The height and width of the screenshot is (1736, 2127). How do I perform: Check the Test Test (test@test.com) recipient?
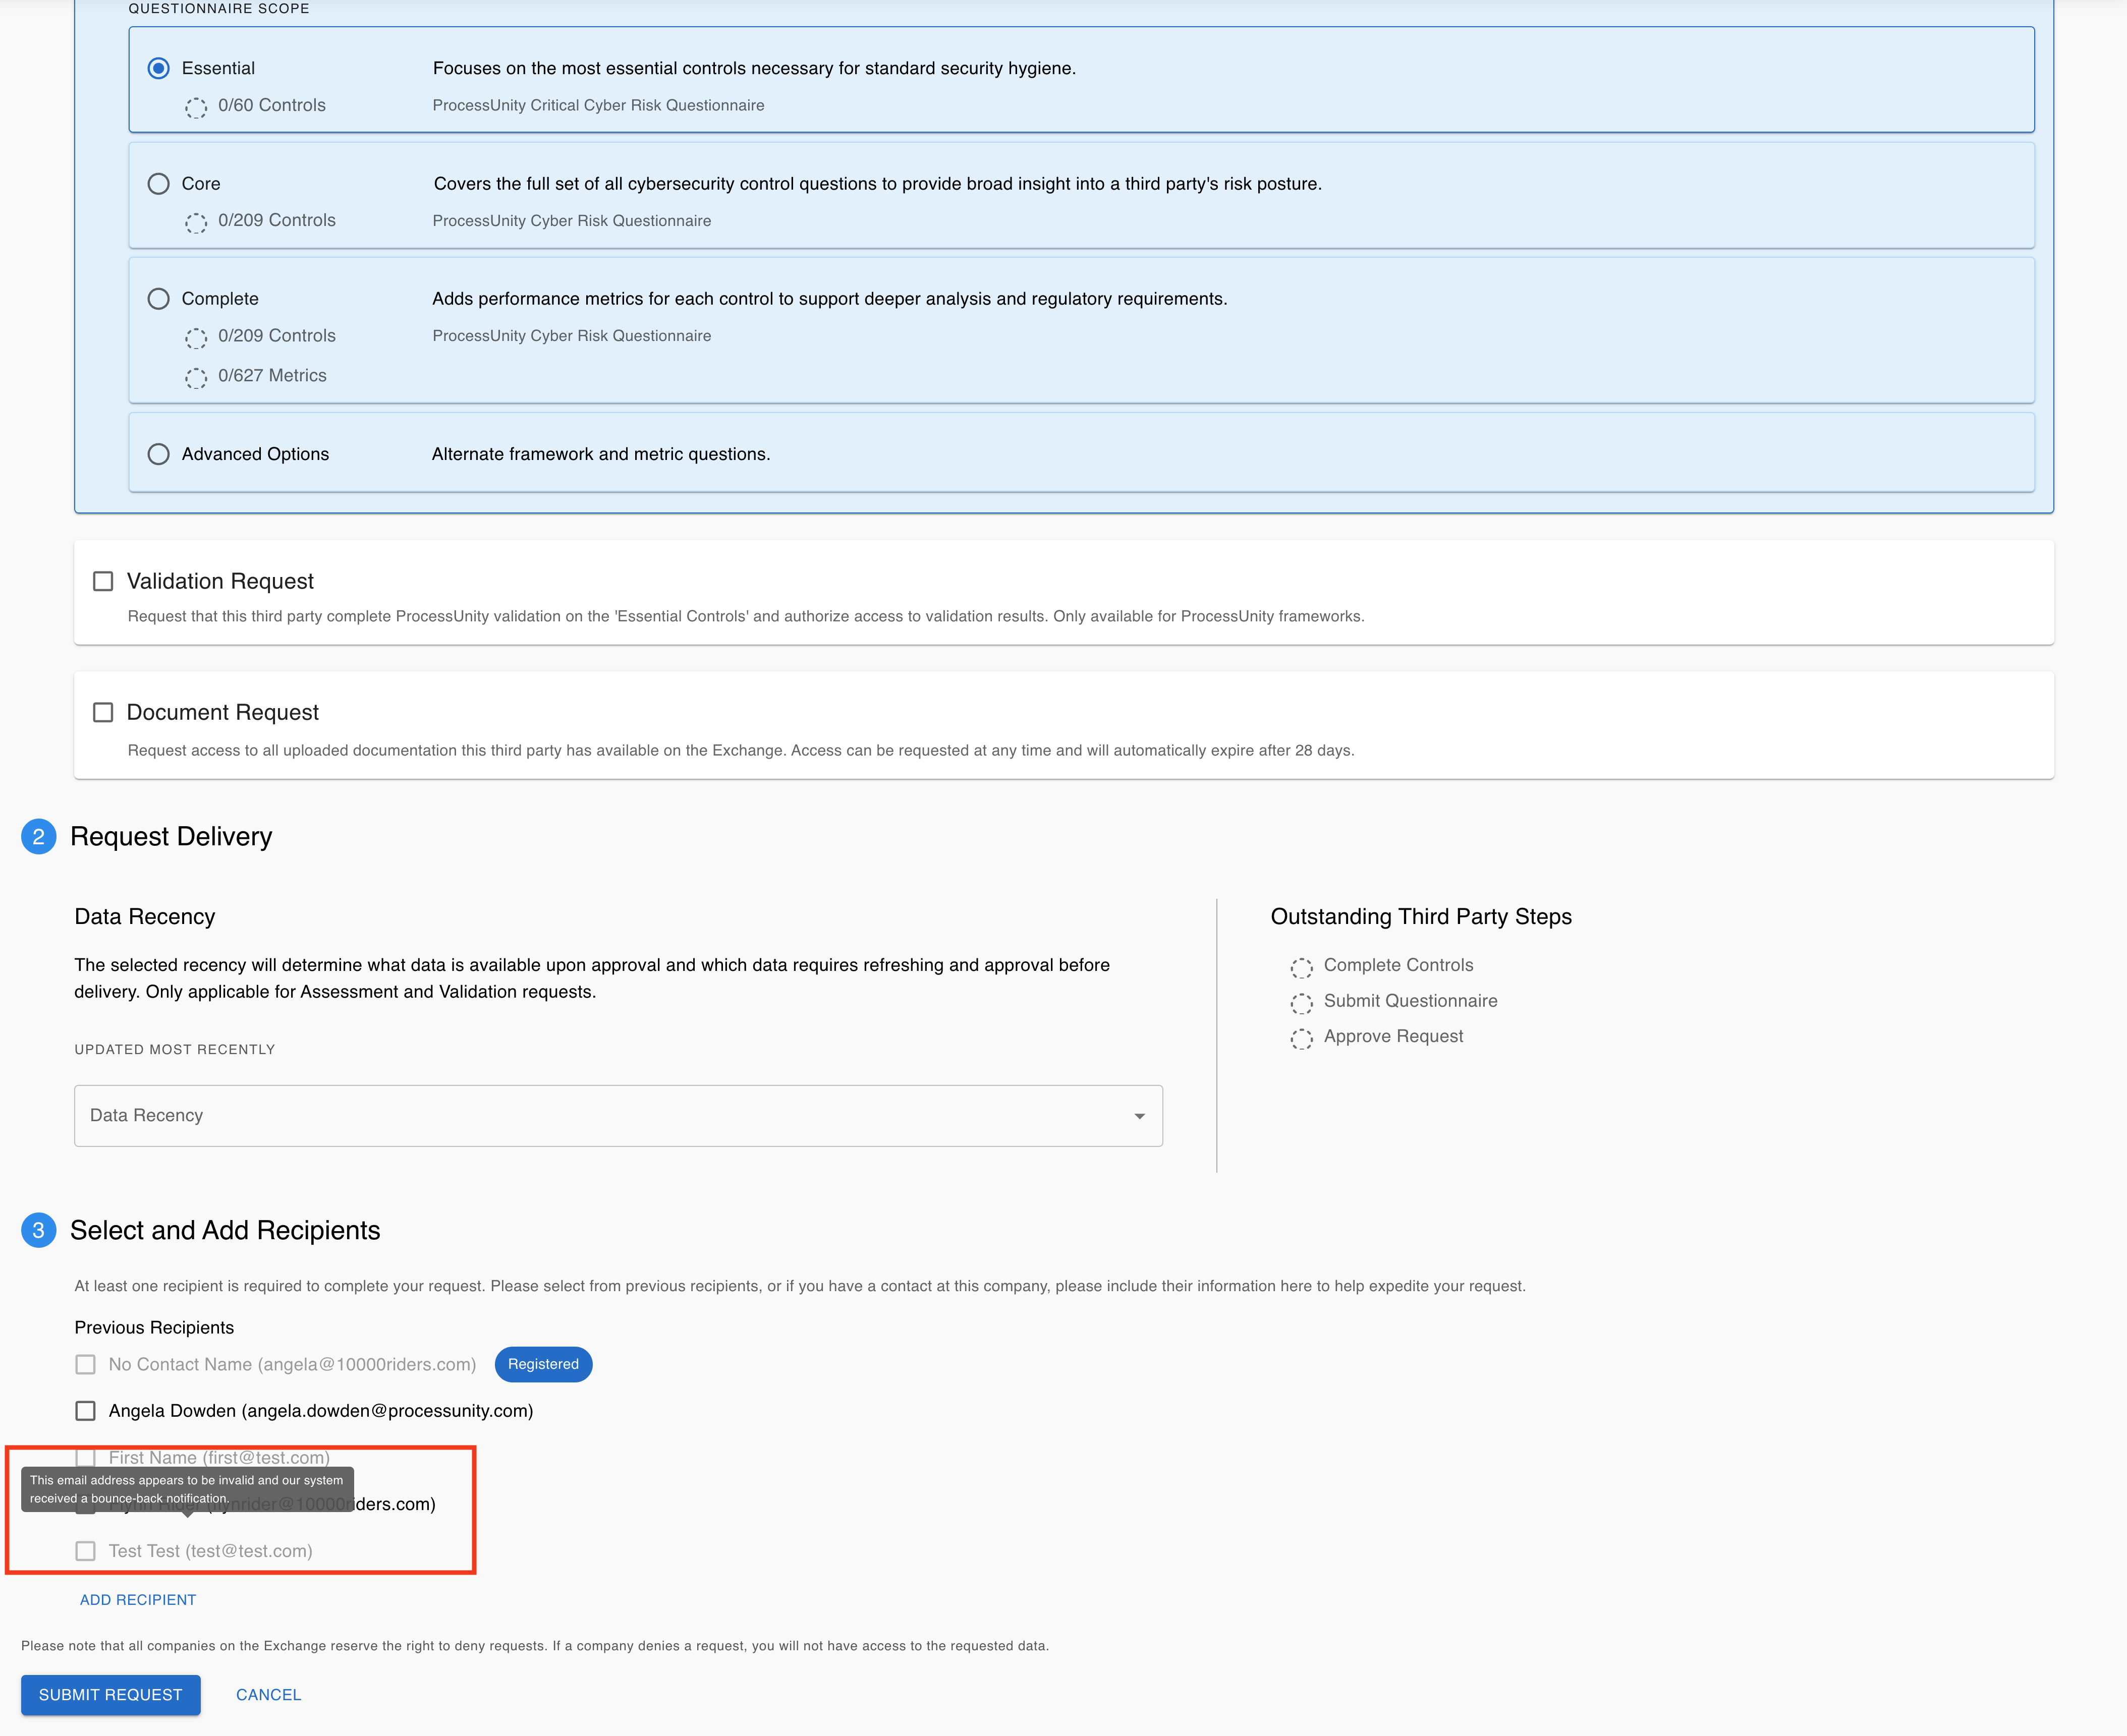[86, 1551]
